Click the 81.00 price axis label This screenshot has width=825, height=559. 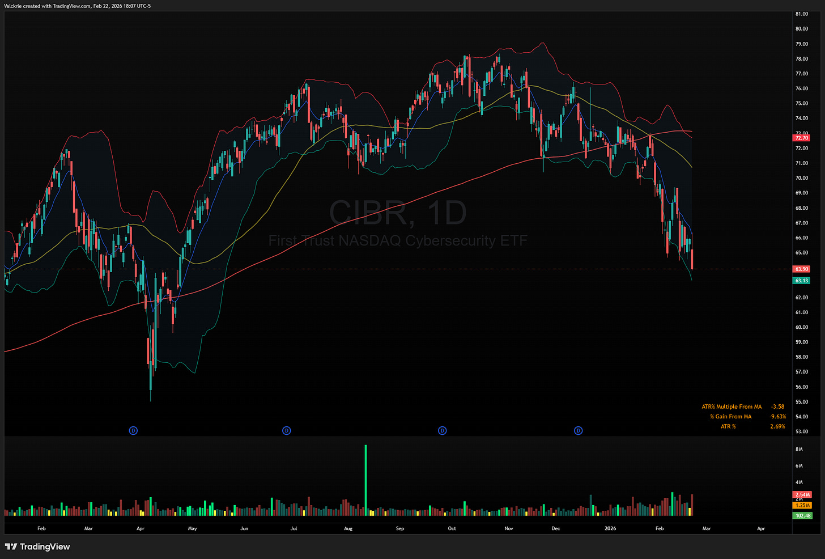[802, 14]
